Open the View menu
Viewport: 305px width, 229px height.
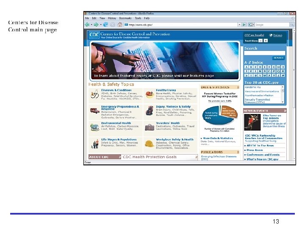click(103, 18)
